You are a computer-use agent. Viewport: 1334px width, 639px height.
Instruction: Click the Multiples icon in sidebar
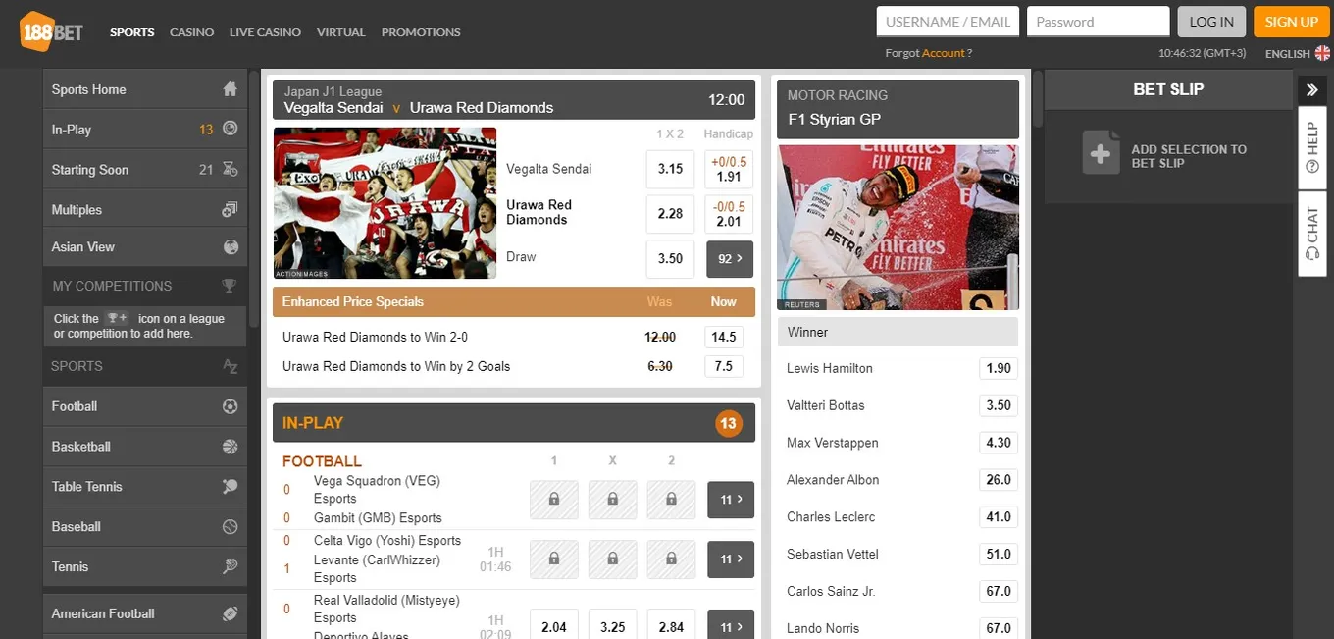[x=230, y=209]
